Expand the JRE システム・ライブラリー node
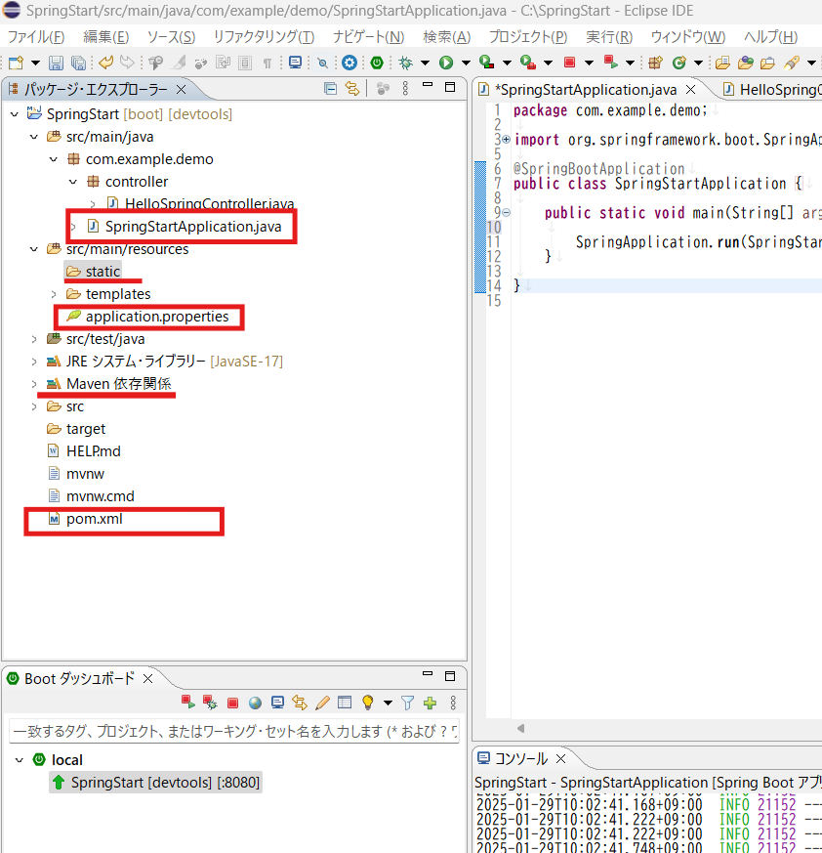 [x=34, y=362]
